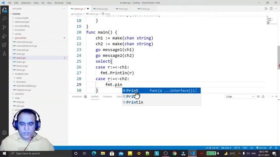
Task: Open the Output channel dropdown showing Code
Action: pos(240,97)
